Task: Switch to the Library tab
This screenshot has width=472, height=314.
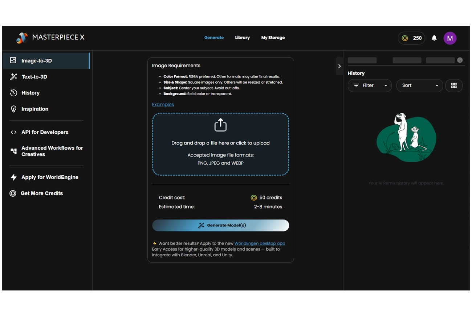Action: (x=242, y=38)
